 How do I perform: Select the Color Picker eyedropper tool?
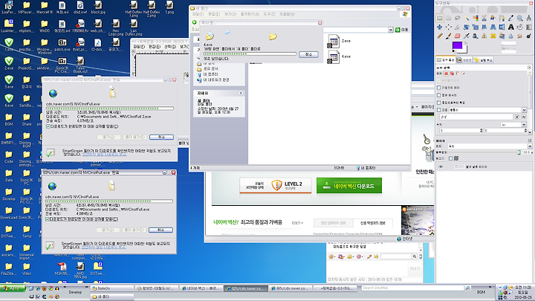[x=510, y=18]
